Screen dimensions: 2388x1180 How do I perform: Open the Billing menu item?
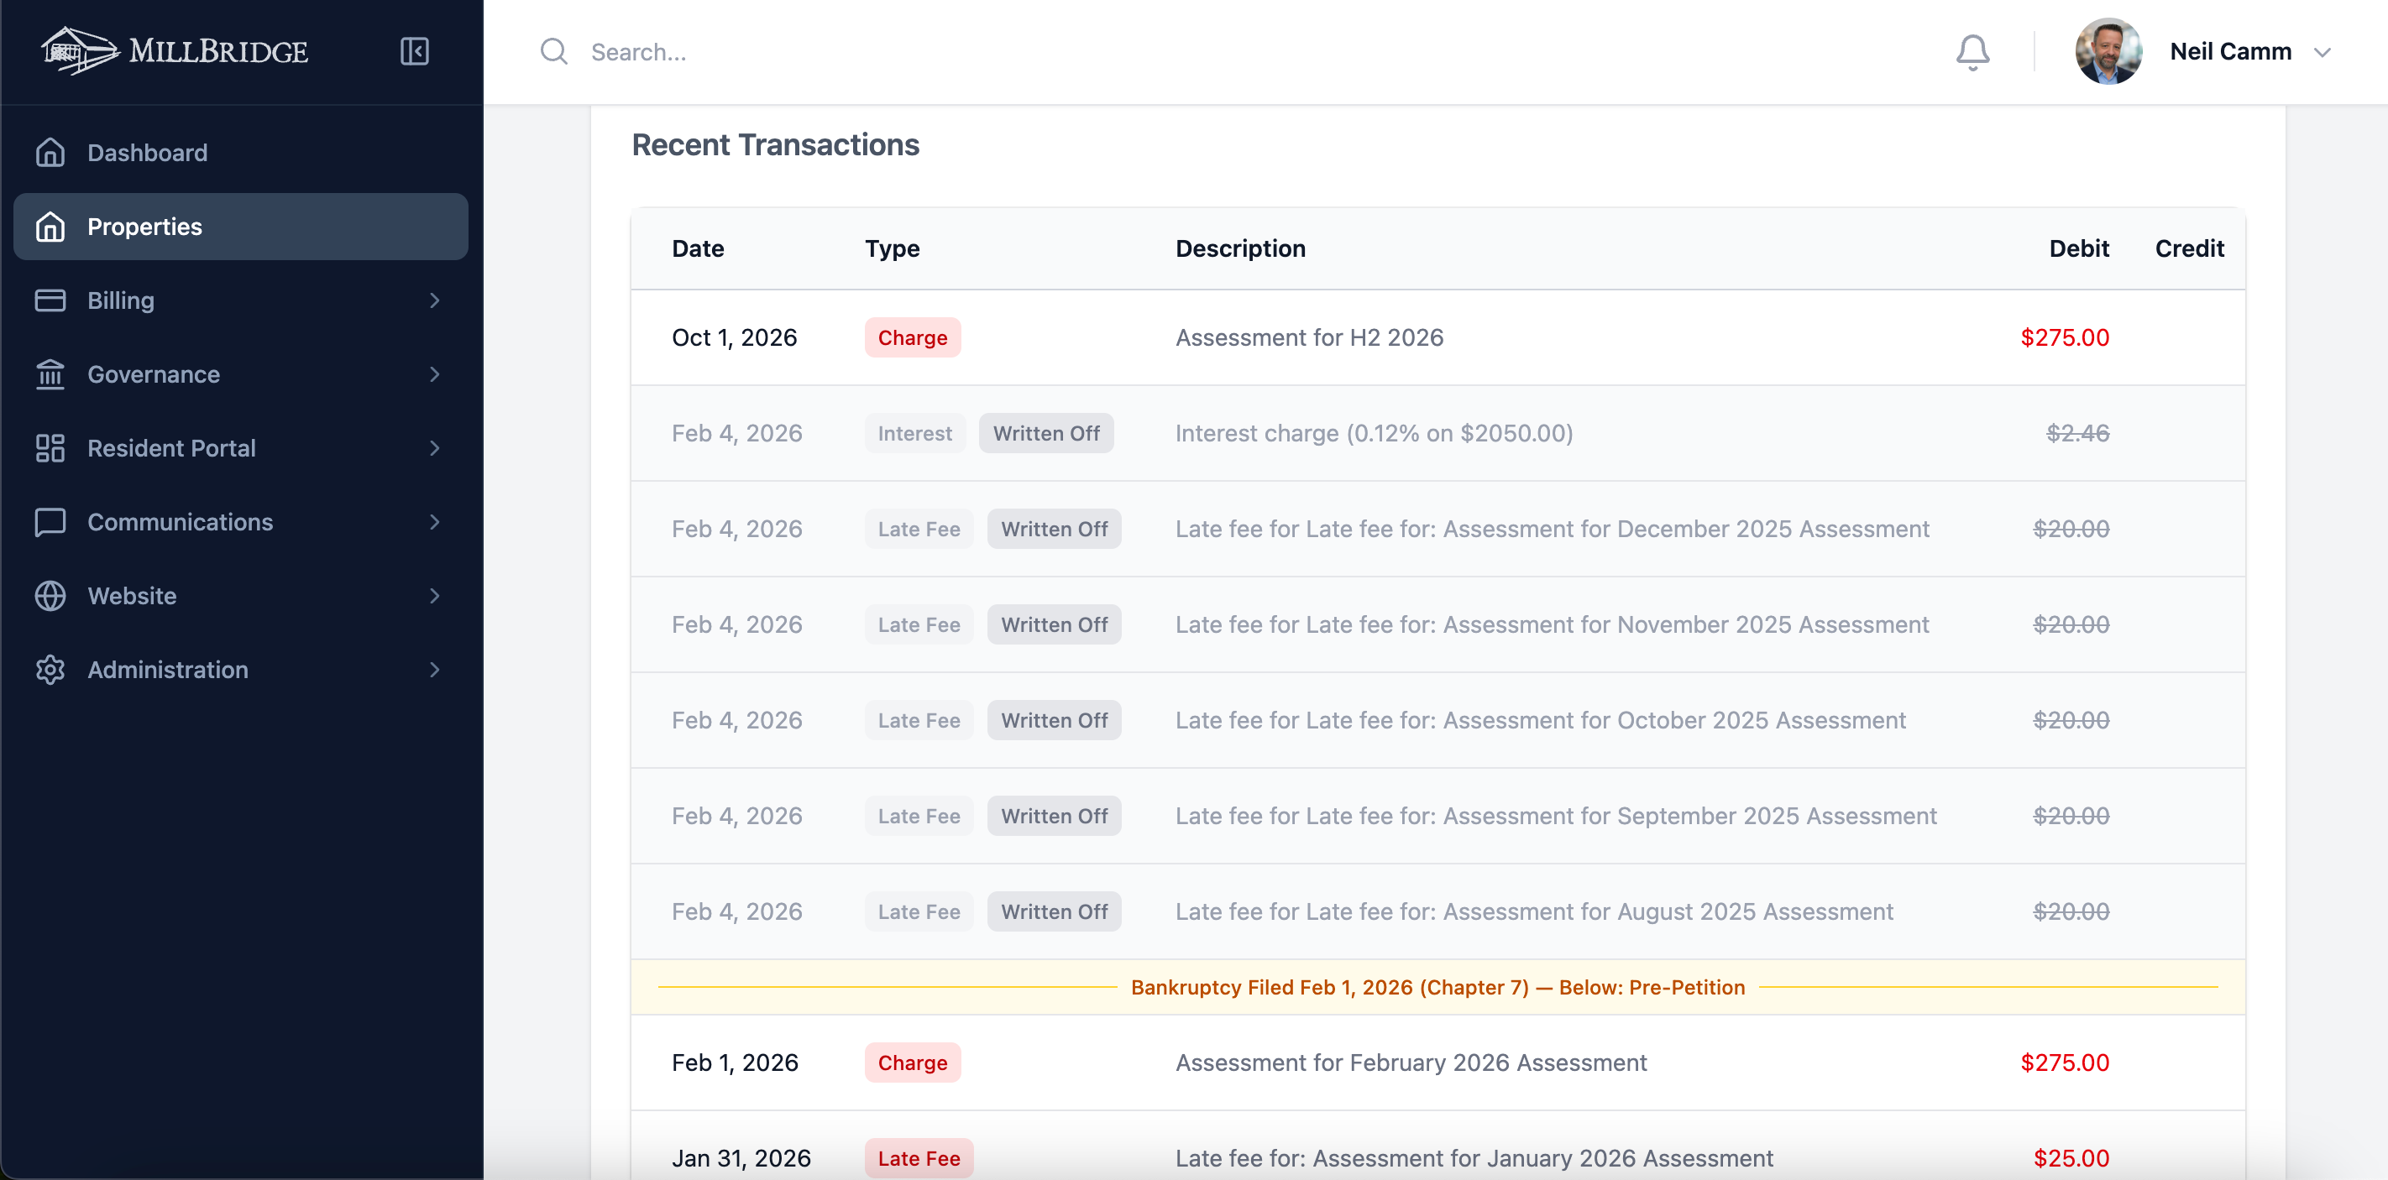click(121, 300)
